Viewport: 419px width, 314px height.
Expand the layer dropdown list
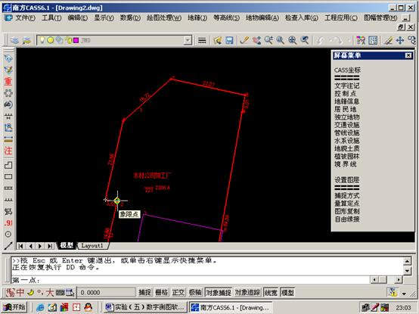click(188, 40)
